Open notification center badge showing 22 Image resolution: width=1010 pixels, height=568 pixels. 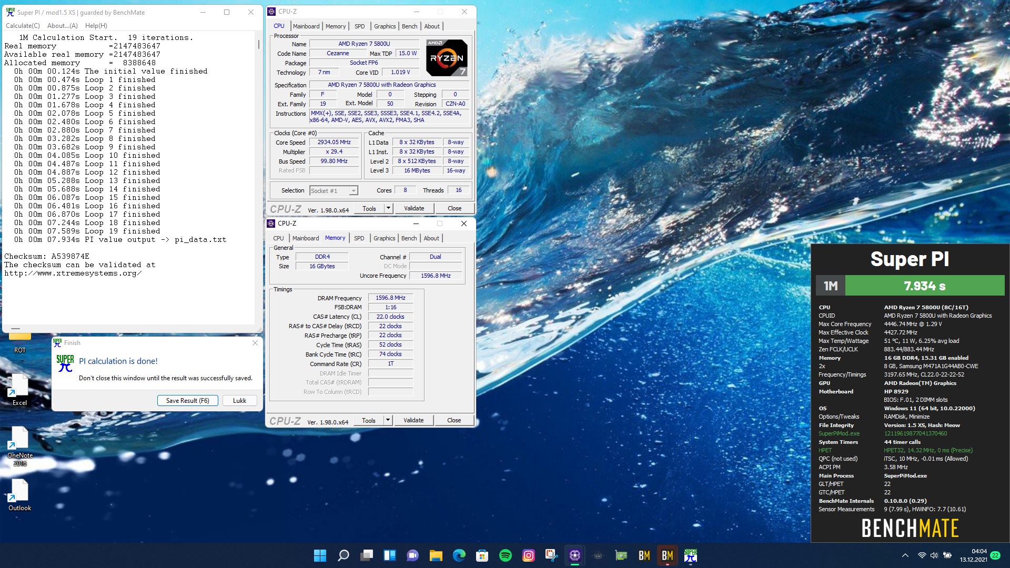pyautogui.click(x=995, y=555)
